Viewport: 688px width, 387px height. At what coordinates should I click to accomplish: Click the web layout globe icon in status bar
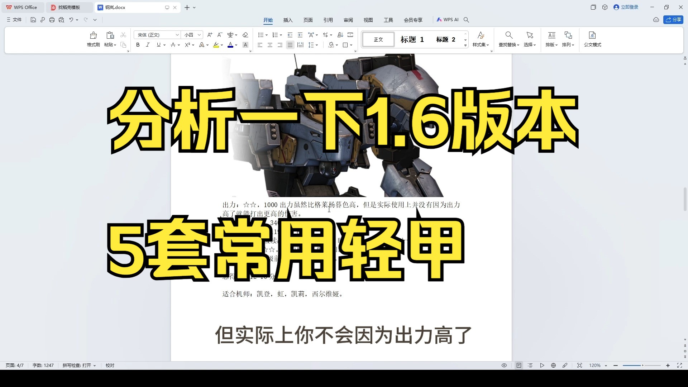(x=554, y=365)
